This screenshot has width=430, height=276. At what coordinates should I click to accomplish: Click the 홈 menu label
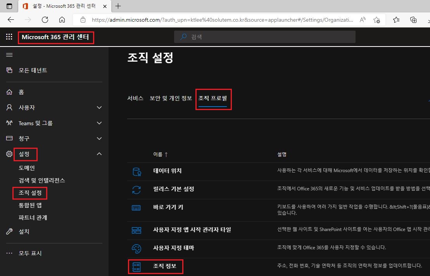click(21, 92)
